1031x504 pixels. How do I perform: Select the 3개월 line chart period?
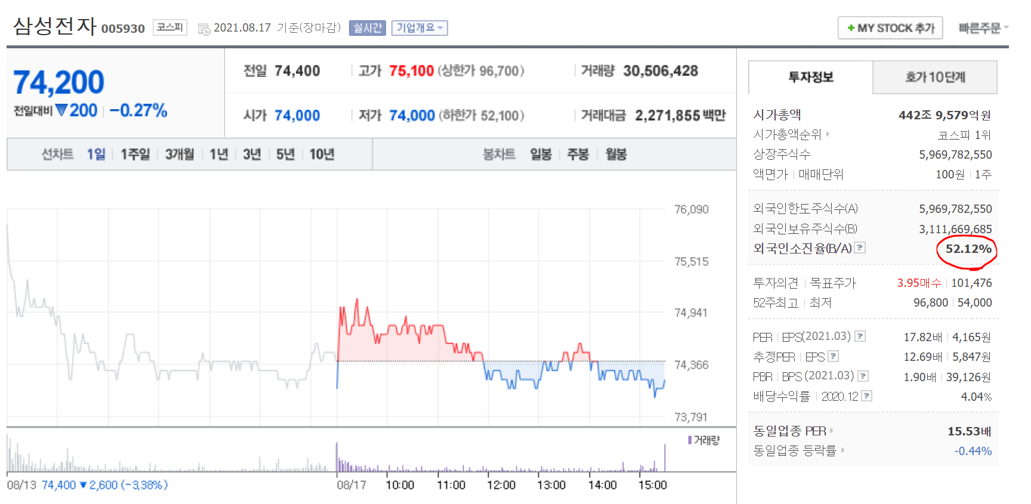click(x=180, y=154)
